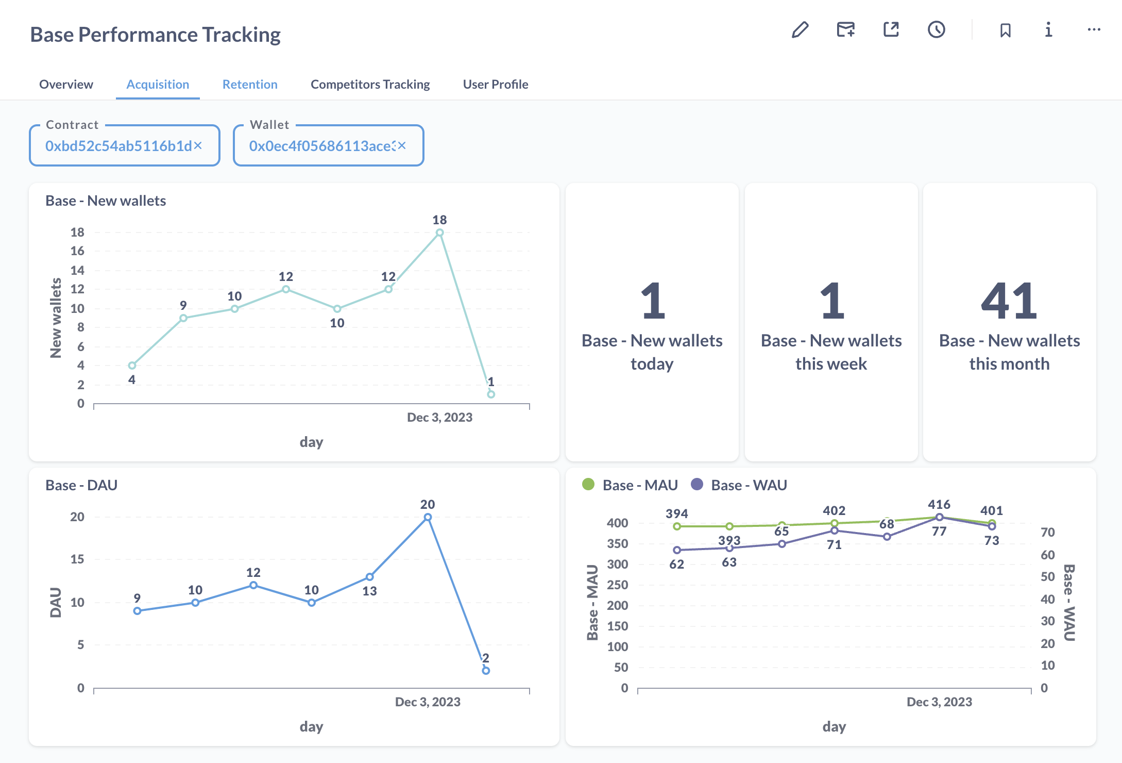Click the New wallets this week card
Viewport: 1122px width, 763px height.
(x=831, y=323)
